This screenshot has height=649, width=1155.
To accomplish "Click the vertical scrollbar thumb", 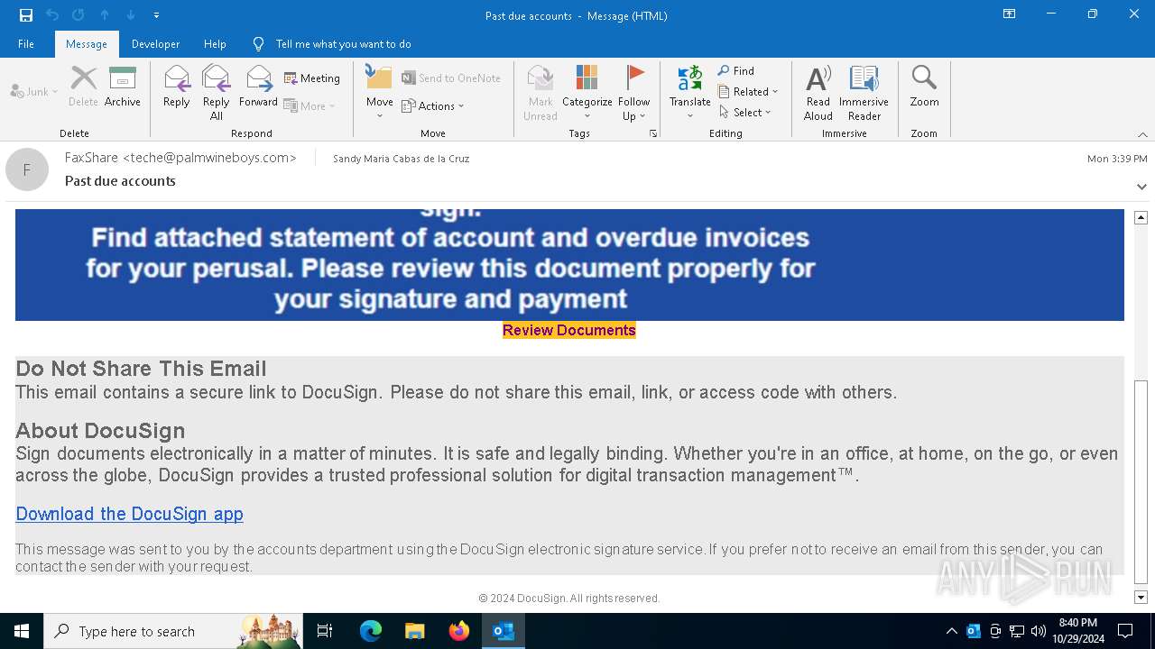I will click(1141, 481).
